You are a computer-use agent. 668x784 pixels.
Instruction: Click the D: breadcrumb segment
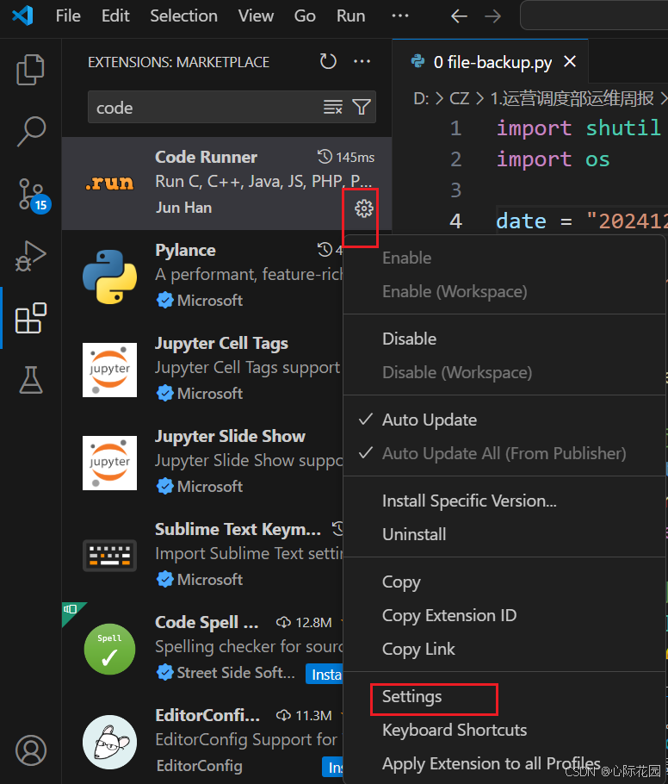coord(421,98)
